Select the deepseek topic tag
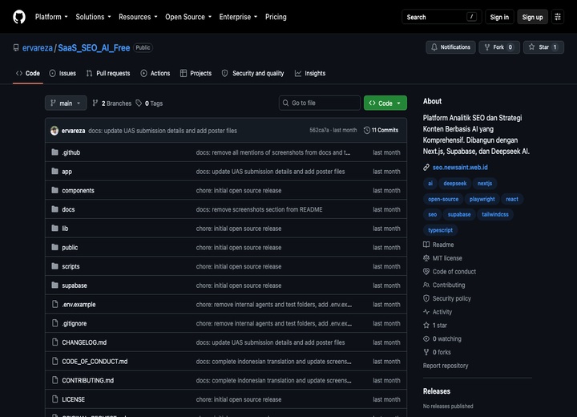The width and height of the screenshot is (577, 417). pos(455,184)
